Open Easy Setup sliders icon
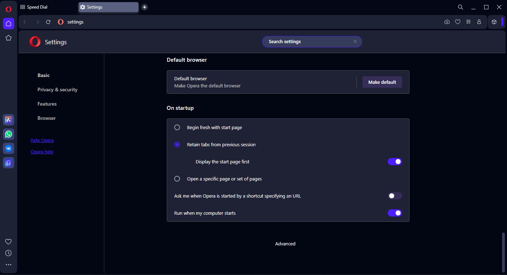 tap(468, 22)
